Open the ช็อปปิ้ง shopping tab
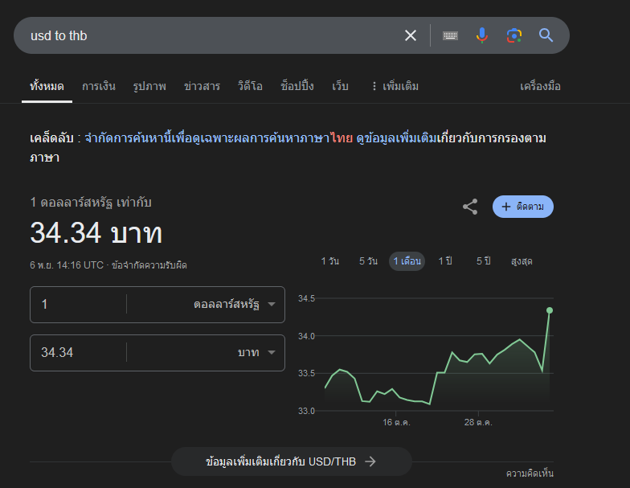 pyautogui.click(x=297, y=86)
